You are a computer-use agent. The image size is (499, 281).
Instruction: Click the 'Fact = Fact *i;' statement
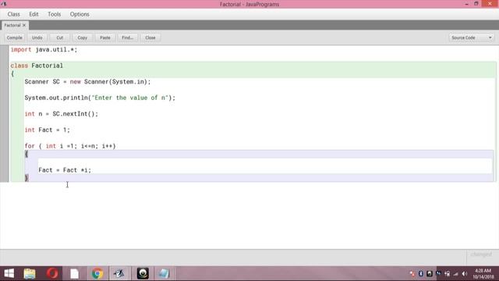65,170
